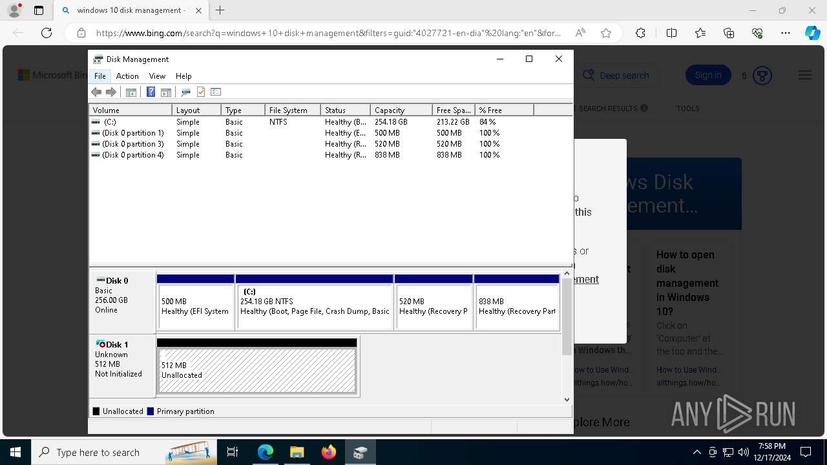Toggle Show/Hide Action Pane toolbar icon
The image size is (827, 465).
click(166, 92)
